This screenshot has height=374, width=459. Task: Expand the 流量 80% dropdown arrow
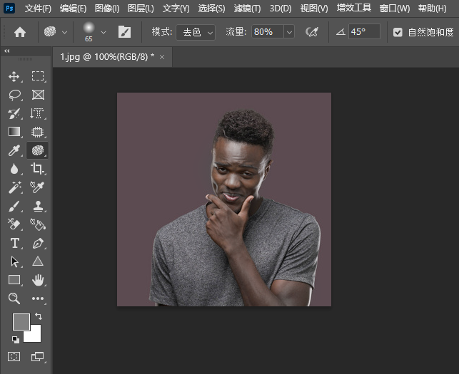coord(288,32)
